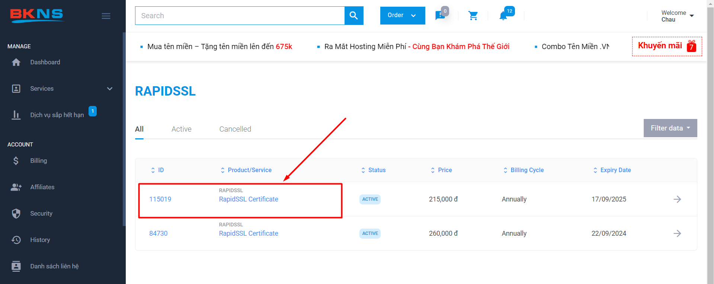Image resolution: width=714 pixels, height=284 pixels.
Task: Click the sidebar scrollbar
Action: pyautogui.click(x=124, y=129)
